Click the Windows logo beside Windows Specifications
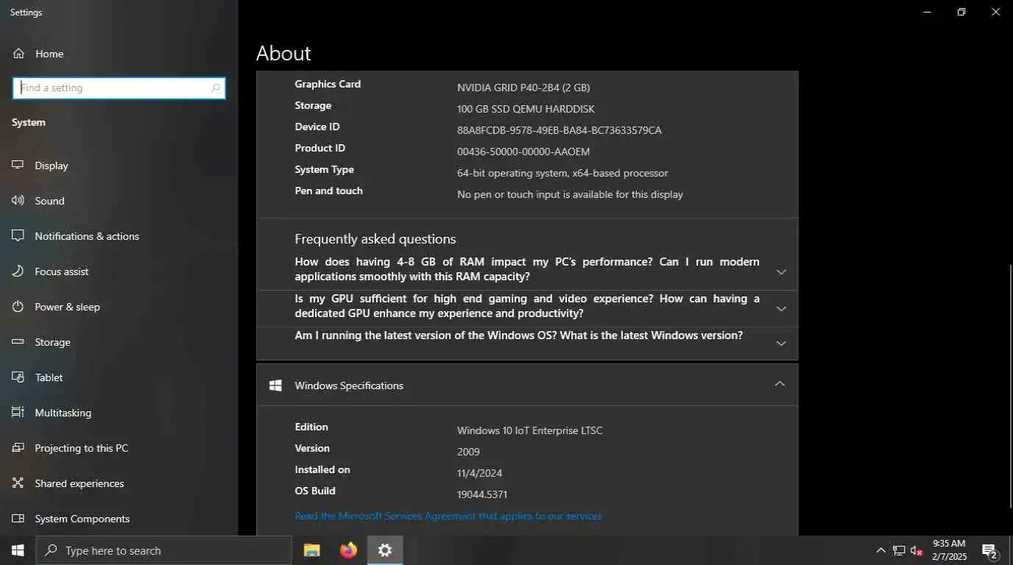 (x=275, y=385)
